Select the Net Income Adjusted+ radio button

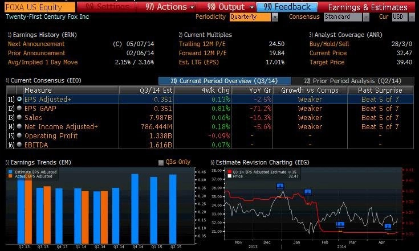(x=19, y=126)
